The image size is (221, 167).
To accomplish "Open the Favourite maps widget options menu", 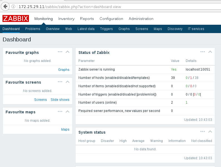I will (x=60, y=111).
